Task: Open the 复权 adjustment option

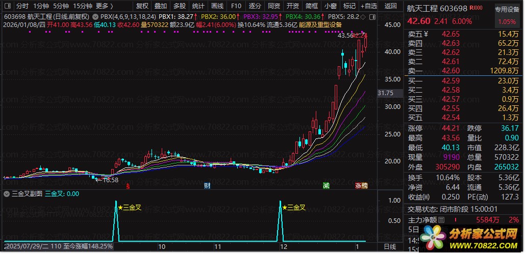Action: [x=142, y=6]
